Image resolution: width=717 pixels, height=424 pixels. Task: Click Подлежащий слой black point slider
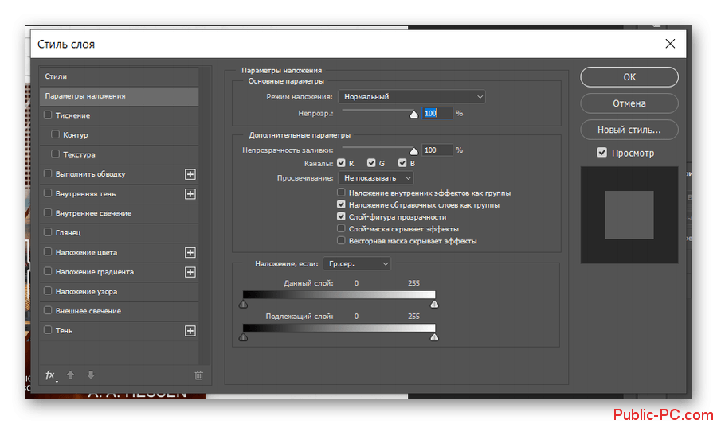pos(243,337)
